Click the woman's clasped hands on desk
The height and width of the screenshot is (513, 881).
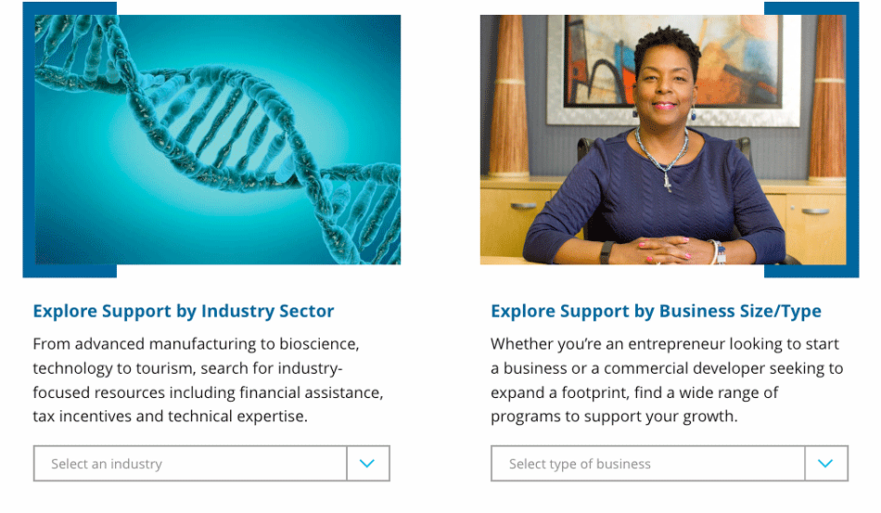point(662,249)
